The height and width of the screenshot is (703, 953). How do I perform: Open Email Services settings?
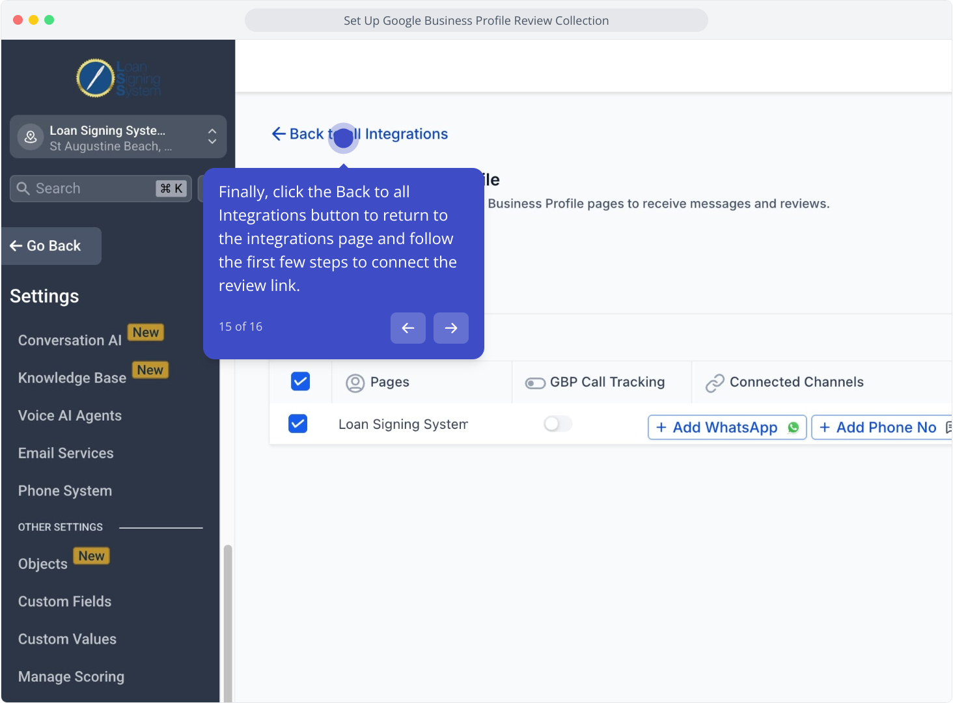click(x=66, y=454)
